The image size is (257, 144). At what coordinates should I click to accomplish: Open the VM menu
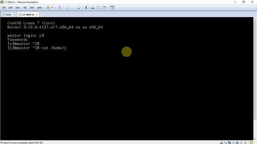[25, 8]
